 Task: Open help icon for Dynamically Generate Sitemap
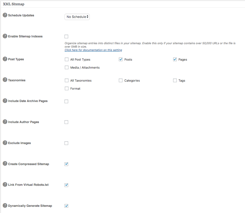(5, 206)
